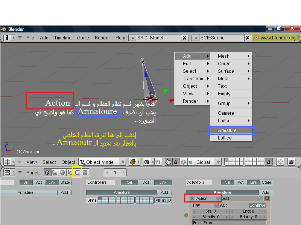The image size is (301, 225).
Task: Open the Info window type selector icon
Action: click(x=9, y=38)
